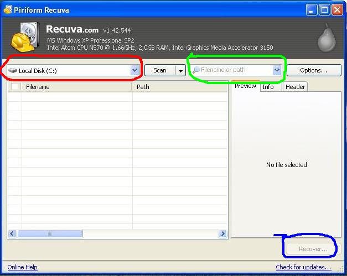This screenshot has width=347, height=276.
Task: Start a scan with the Scan button
Action: (x=160, y=71)
